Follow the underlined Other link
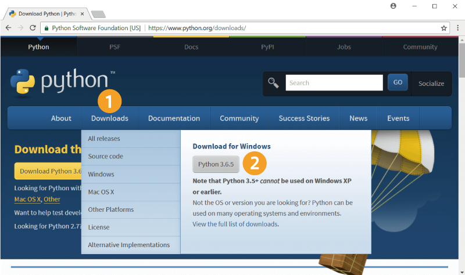Image resolution: width=465 pixels, height=275 pixels. (52, 199)
